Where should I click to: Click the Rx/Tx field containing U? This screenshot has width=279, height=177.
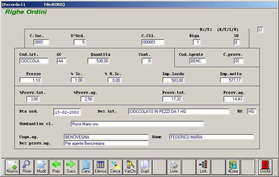click(260, 30)
